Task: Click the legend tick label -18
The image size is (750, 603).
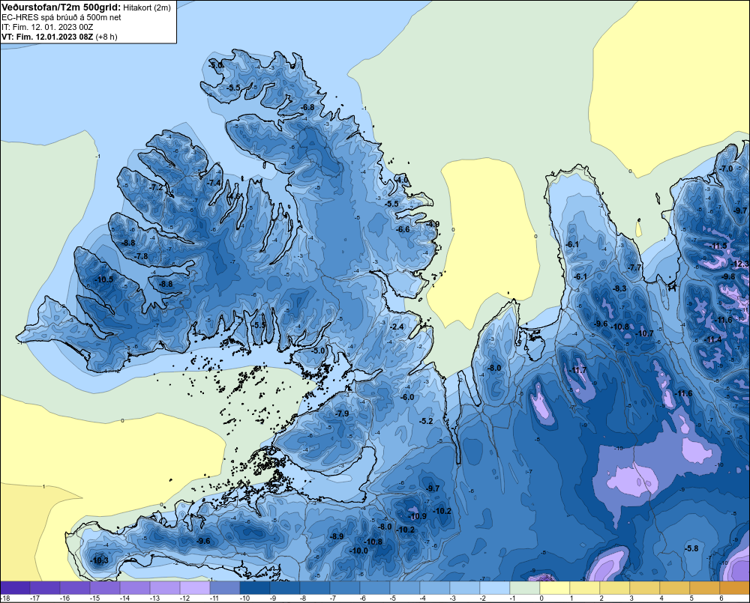Action: 5,599
